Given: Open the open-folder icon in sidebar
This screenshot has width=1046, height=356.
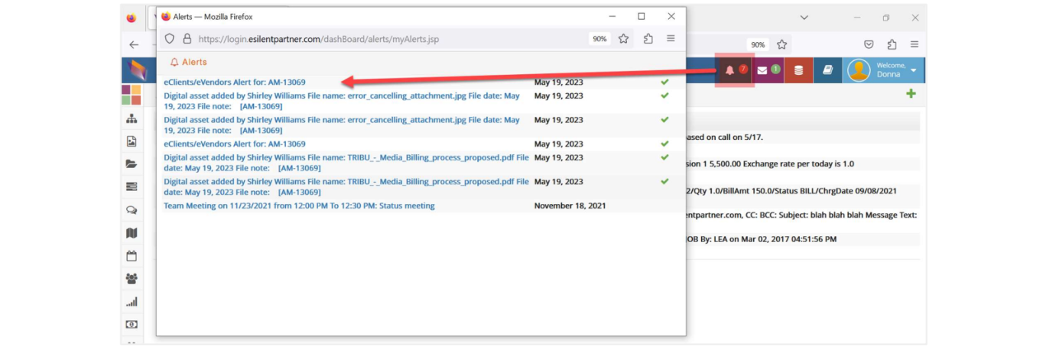Looking at the screenshot, I should pos(132,163).
